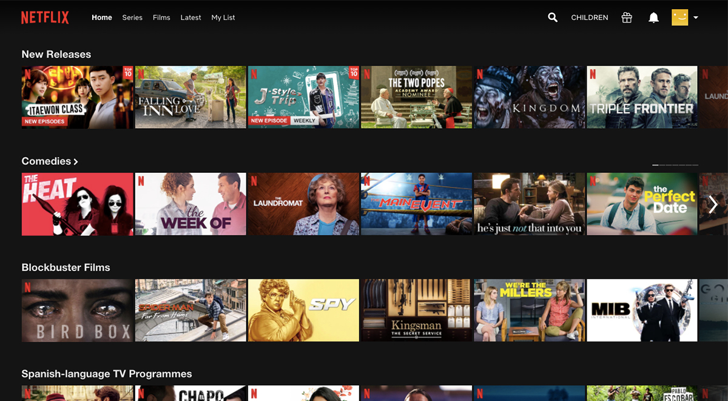Viewport: 728px width, 401px height.
Task: Click the Blockbuster Films heading
Action: (66, 268)
